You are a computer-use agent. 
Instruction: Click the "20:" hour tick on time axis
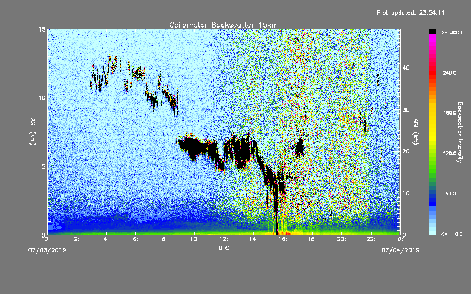tap(341, 239)
